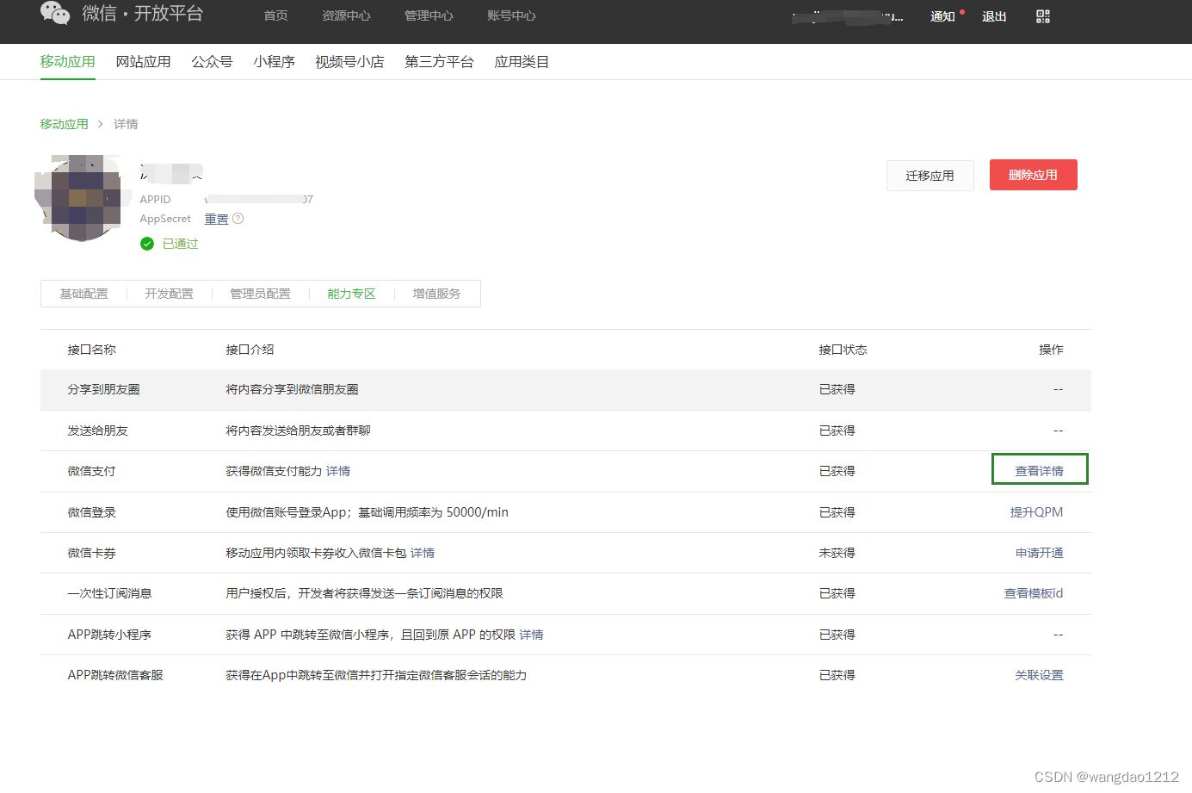
Task: Click the WeChat Open Platform logo
Action: pyautogui.click(x=121, y=14)
